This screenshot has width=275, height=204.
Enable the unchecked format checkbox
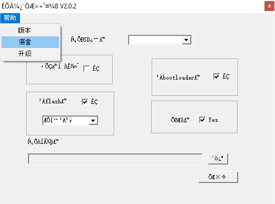point(86,69)
